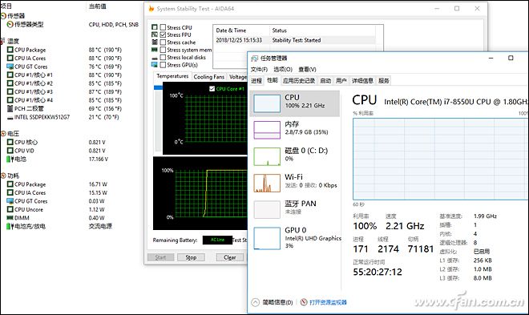Click the CPU GT Cores power icon
Viewport: 529px width, 315px height.
pyautogui.click(x=10, y=201)
